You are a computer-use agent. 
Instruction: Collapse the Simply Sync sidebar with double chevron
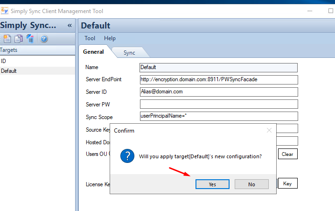point(70,25)
